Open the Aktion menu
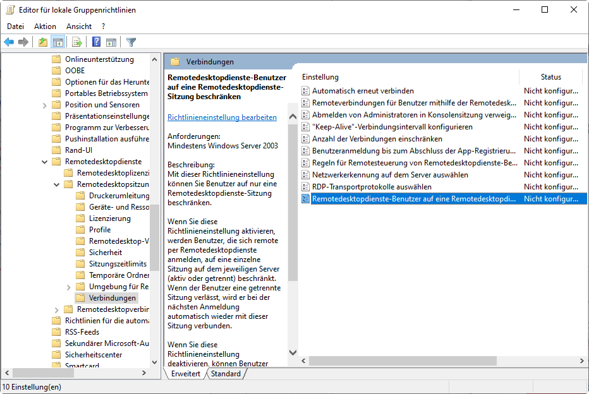The width and height of the screenshot is (589, 394). (x=45, y=27)
